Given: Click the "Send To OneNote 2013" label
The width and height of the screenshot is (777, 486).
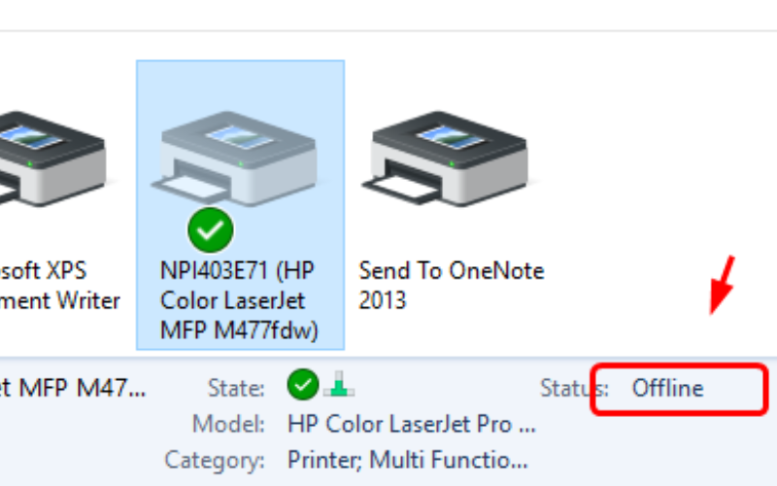Looking at the screenshot, I should pyautogui.click(x=451, y=284).
